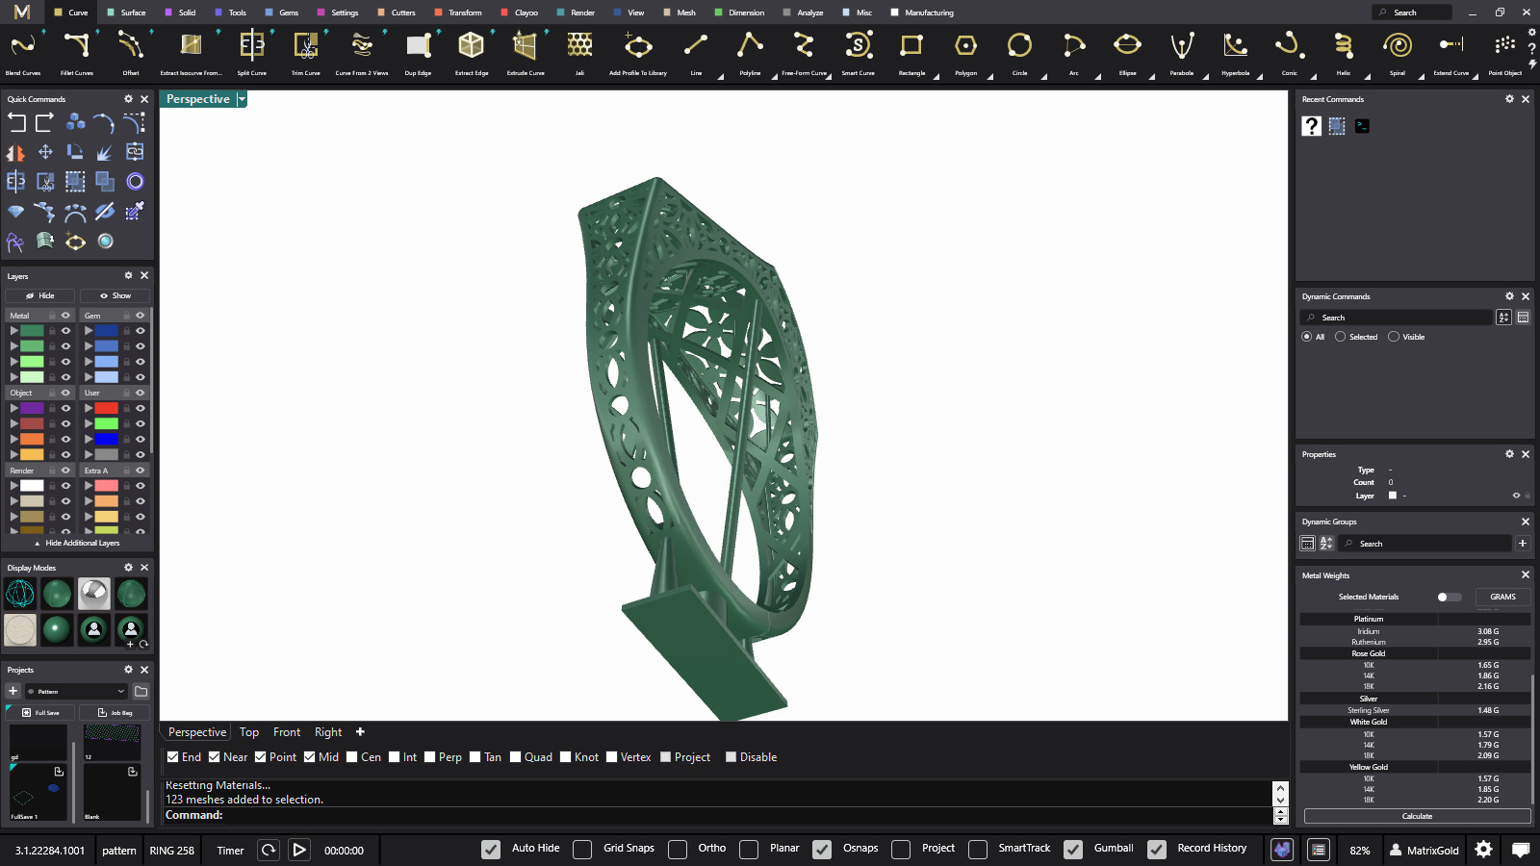Select the Extract Edge tool
Screen dimensions: 1540x866
[x=472, y=53]
